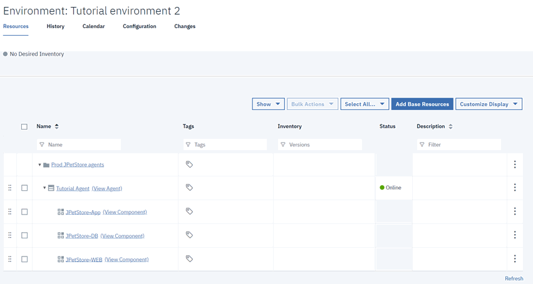Open the JPetStore-WEB link

pos(84,260)
